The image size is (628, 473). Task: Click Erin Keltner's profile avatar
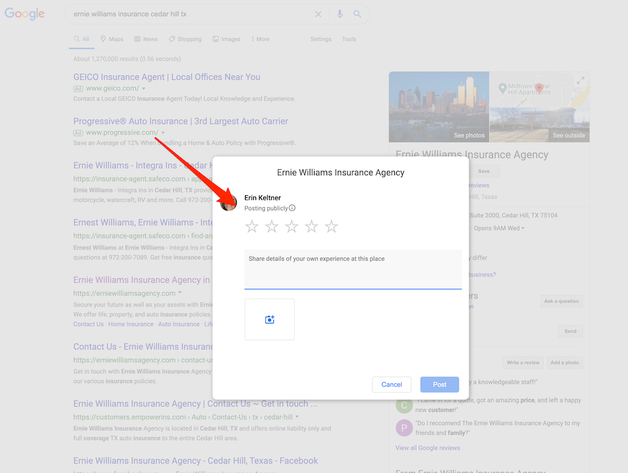point(229,202)
